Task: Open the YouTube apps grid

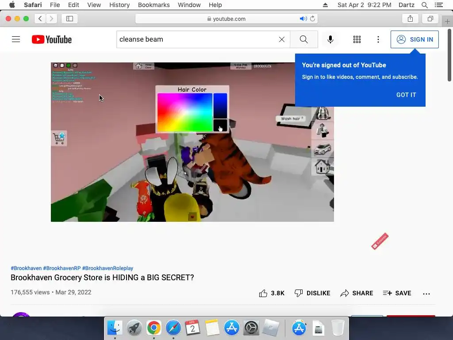Action: [x=357, y=39]
